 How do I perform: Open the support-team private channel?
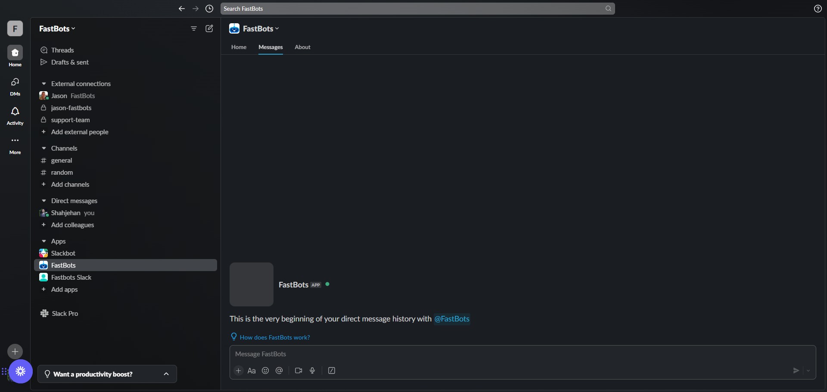tap(125, 120)
